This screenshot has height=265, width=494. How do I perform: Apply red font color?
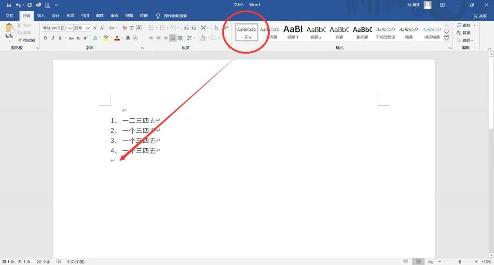click(x=117, y=38)
